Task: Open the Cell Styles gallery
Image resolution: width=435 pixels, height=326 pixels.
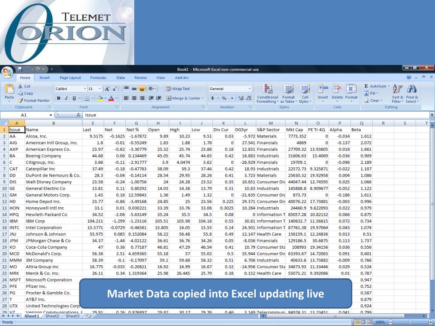Action: coord(305,94)
